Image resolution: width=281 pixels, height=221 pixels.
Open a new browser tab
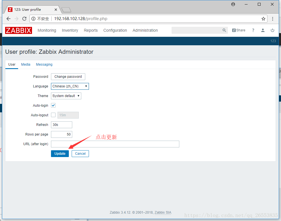[66, 10]
